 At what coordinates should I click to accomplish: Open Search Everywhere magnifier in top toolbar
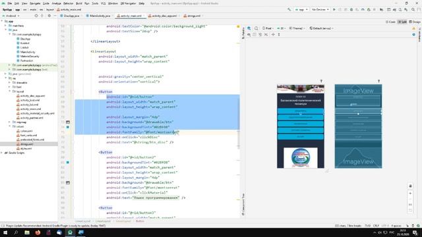point(413,9)
